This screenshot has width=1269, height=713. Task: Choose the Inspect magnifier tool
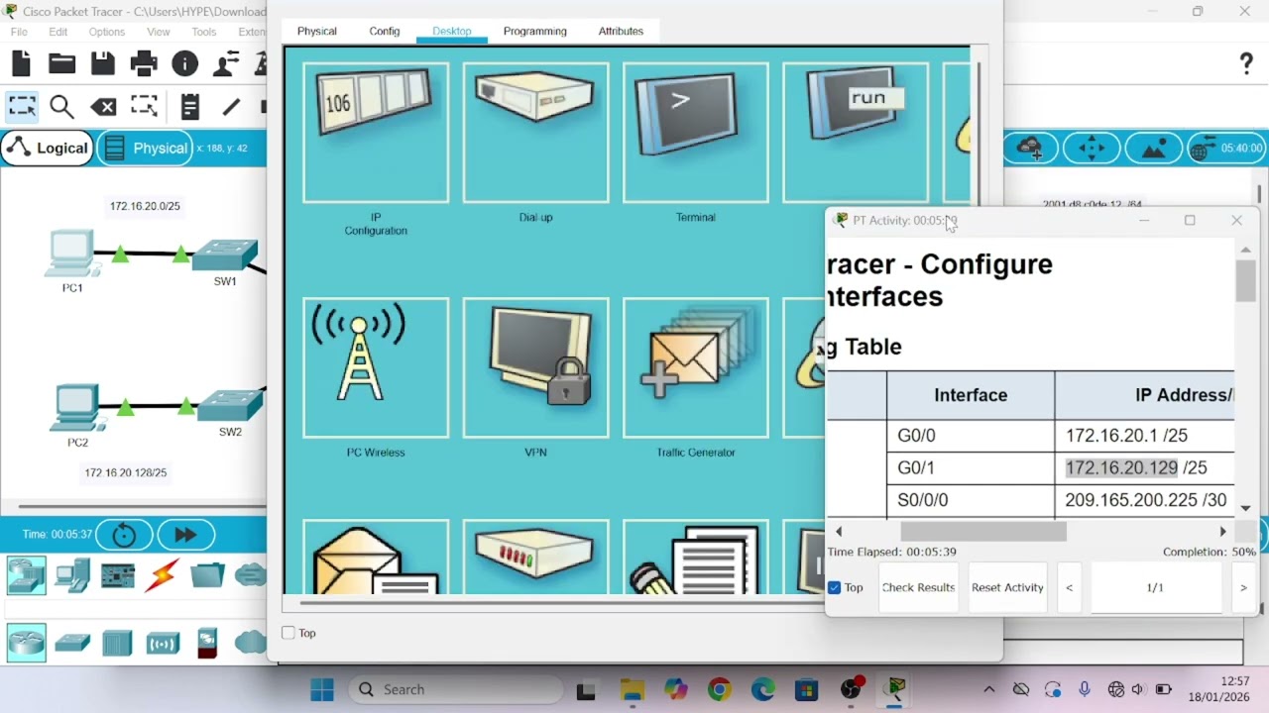click(x=61, y=107)
